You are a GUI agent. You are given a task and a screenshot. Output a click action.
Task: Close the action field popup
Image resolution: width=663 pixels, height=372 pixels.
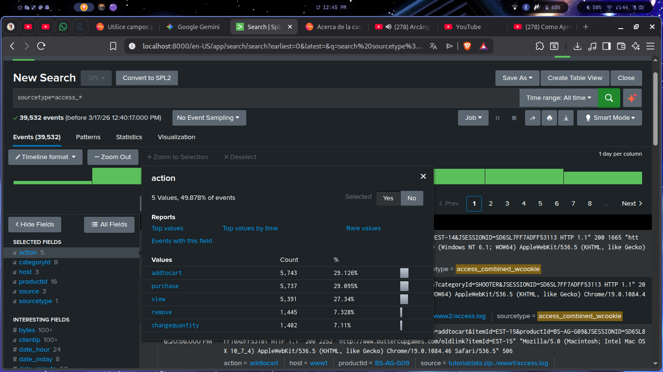click(x=423, y=177)
